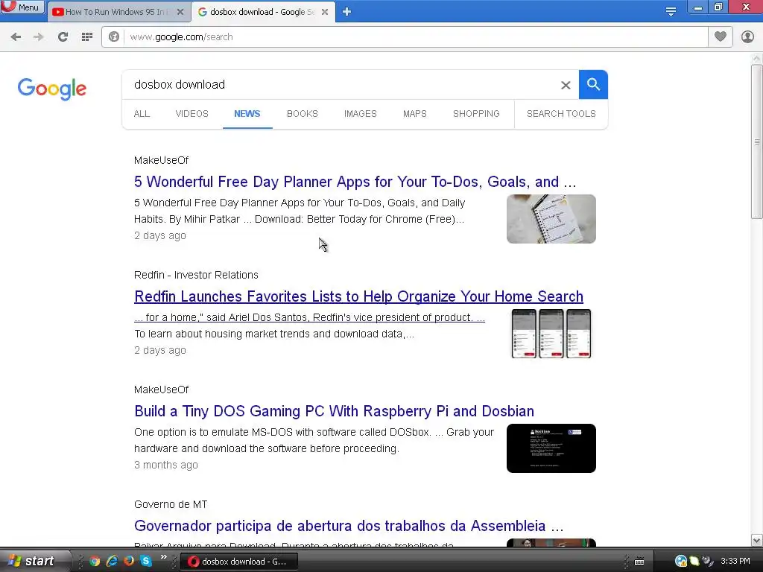Viewport: 763px width, 572px height.
Task: Switch to the ALL results tab
Action: 142,114
